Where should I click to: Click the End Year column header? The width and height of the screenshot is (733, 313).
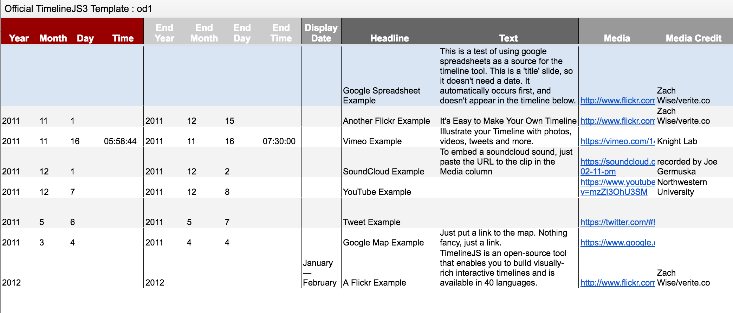coord(164,33)
